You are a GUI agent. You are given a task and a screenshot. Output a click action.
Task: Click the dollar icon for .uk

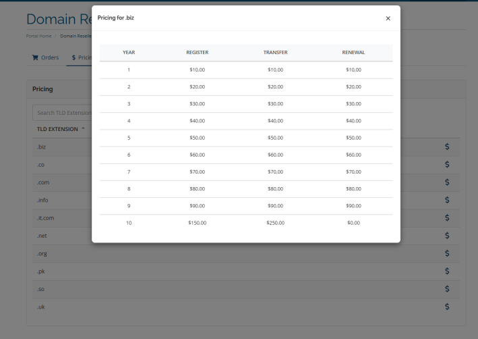[447, 307]
